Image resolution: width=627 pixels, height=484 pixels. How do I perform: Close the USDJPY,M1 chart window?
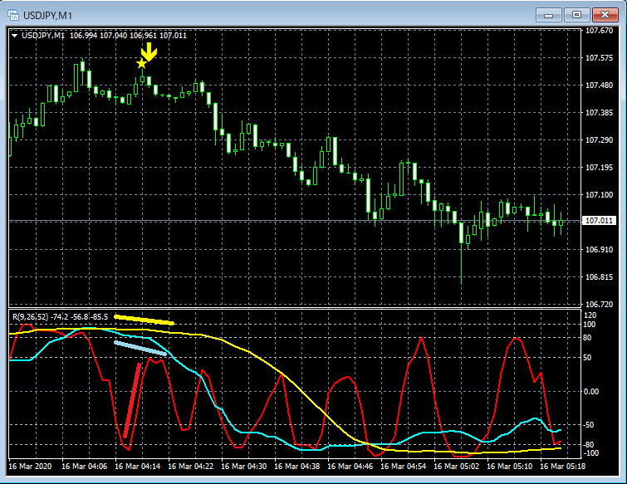click(x=605, y=15)
